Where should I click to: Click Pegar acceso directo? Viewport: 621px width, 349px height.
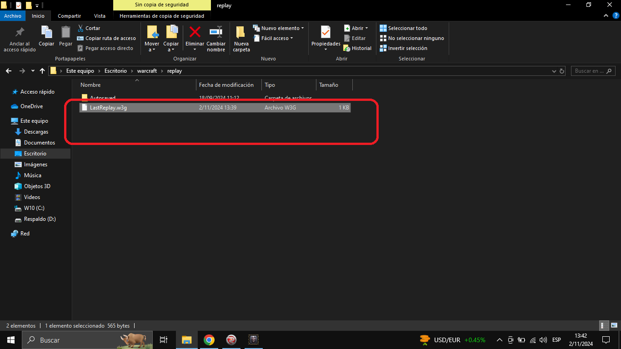click(105, 48)
